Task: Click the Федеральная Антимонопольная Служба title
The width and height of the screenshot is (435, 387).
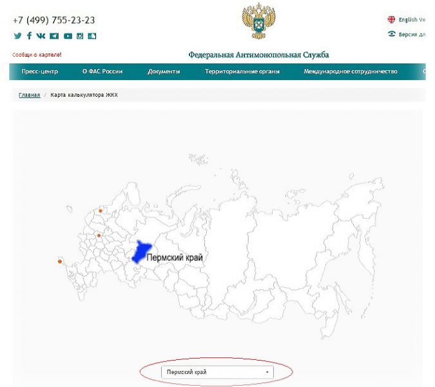Action: [x=258, y=55]
